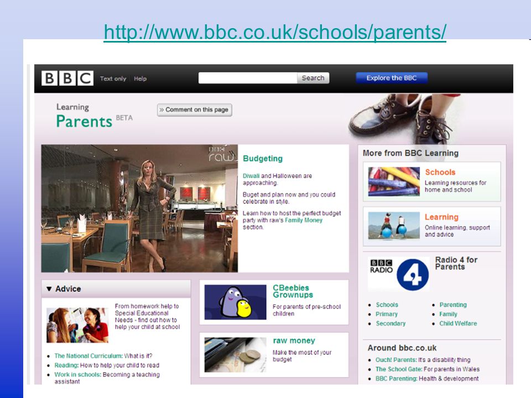Open the Schools heading link
Viewport: 531px width, 398px height.
tap(440, 172)
